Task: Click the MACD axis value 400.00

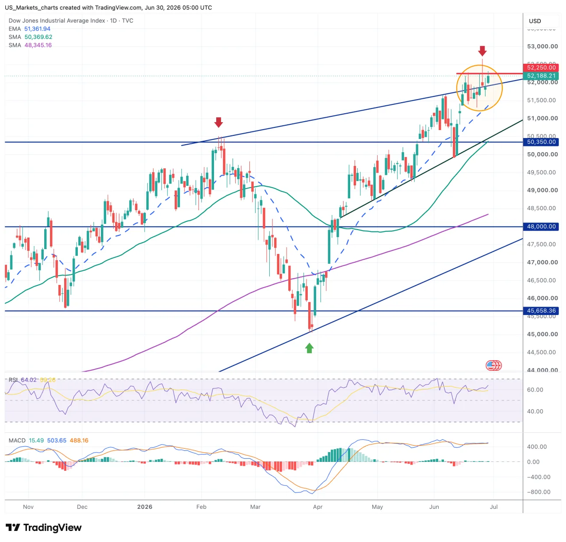Action: pyautogui.click(x=537, y=447)
